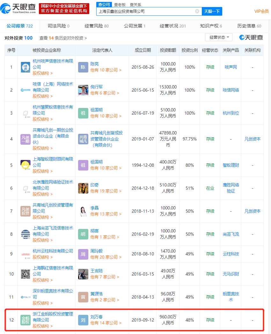Click the 凡创投资 company logo icon
271x334 pixels.
pos(26,211)
